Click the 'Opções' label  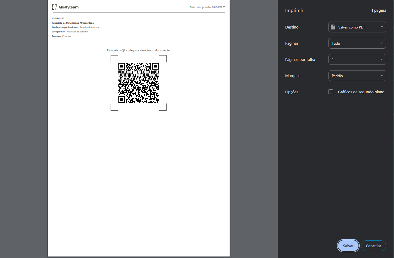pyautogui.click(x=292, y=92)
